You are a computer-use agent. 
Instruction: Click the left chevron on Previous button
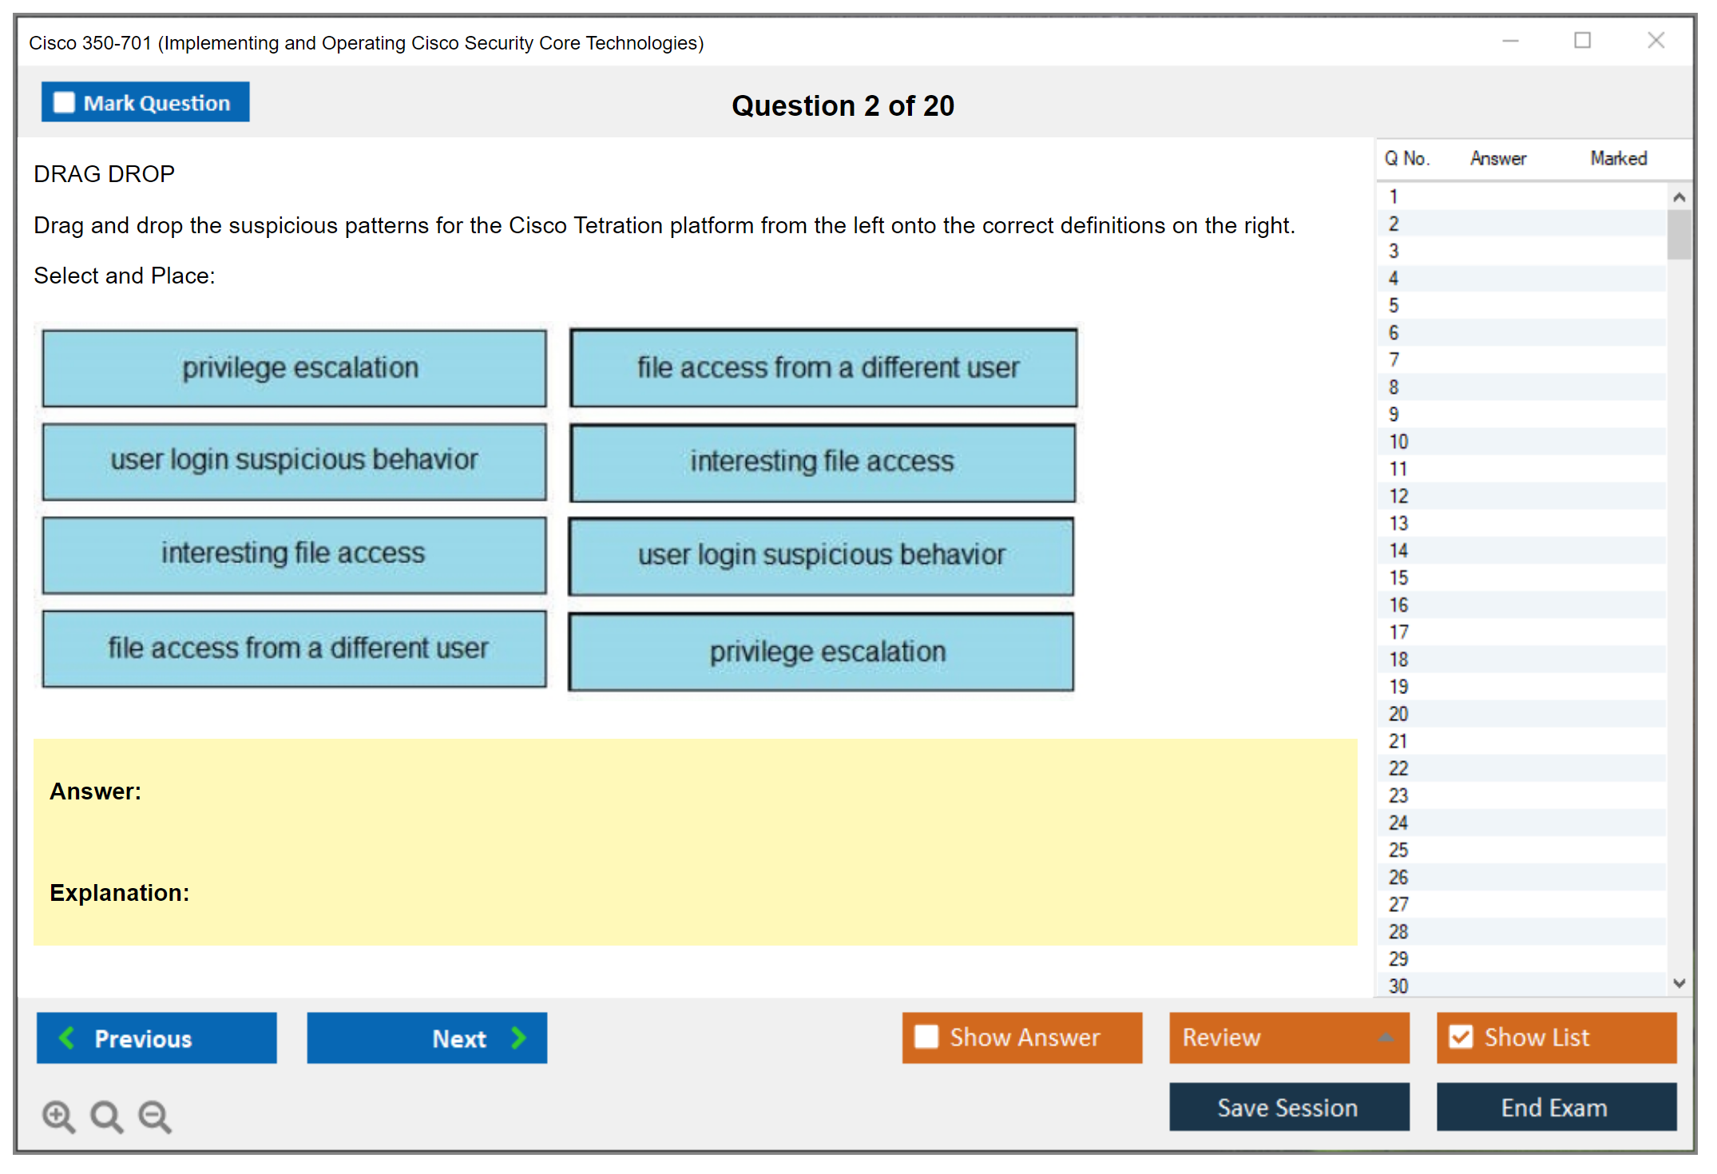(67, 1037)
